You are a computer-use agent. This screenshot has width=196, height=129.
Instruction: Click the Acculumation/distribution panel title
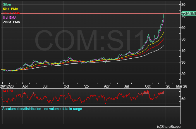tap(42, 109)
